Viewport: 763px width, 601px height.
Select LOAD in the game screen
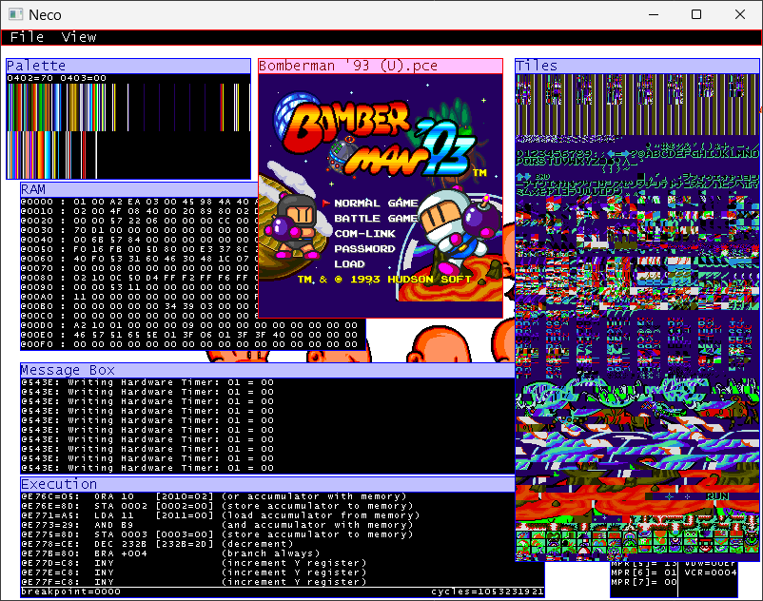pos(349,264)
